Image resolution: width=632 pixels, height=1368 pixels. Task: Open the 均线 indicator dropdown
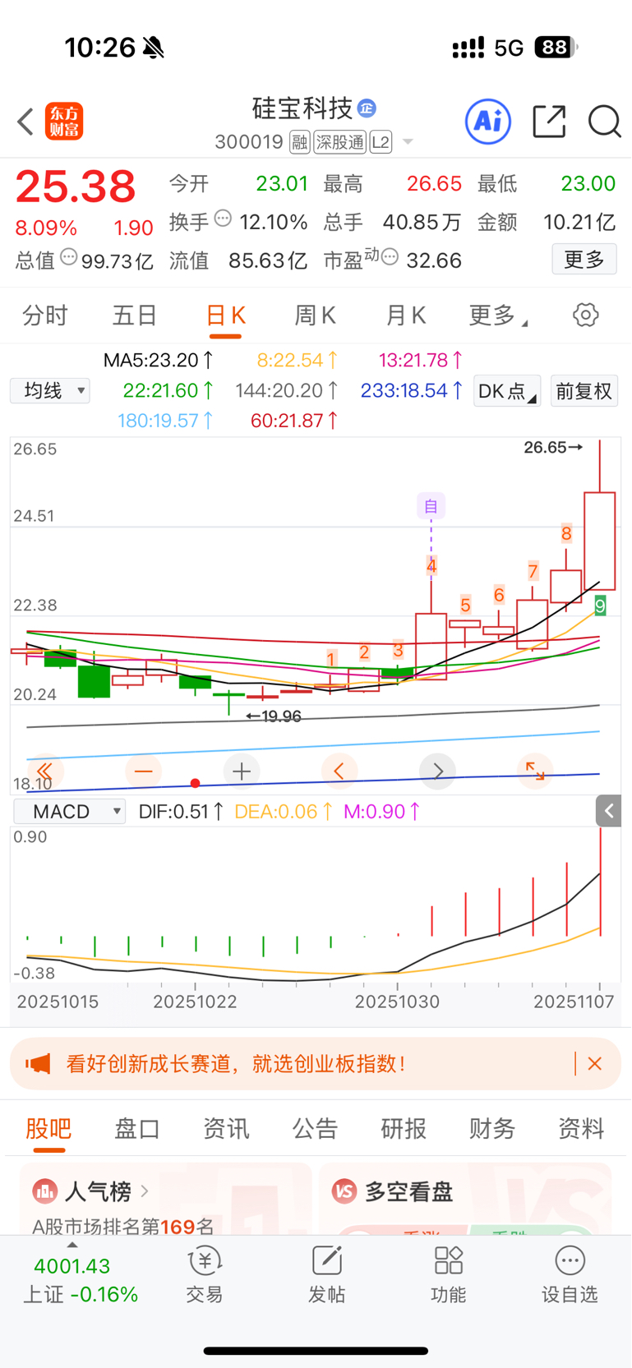[50, 390]
